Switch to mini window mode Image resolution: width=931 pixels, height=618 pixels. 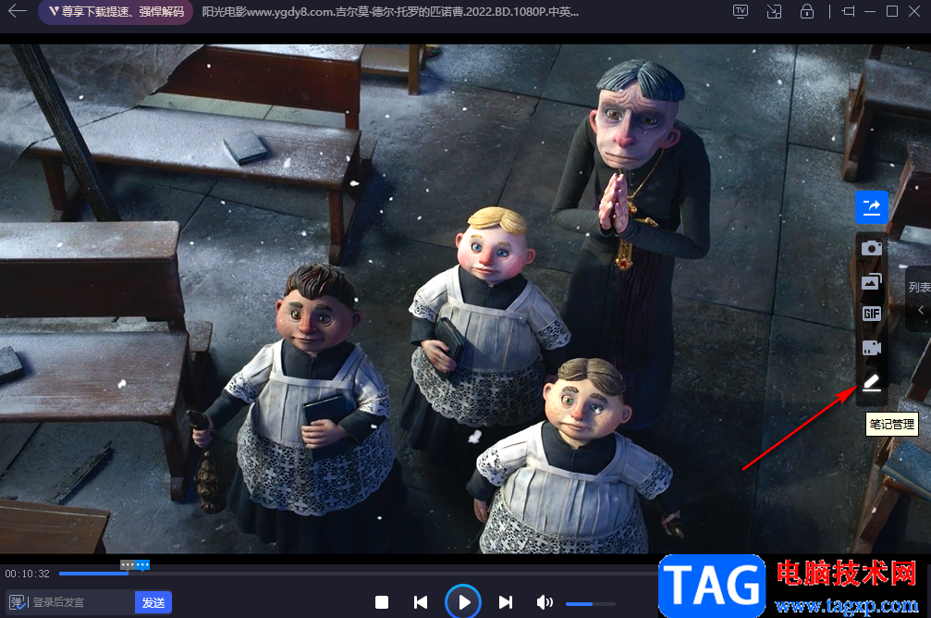[774, 11]
